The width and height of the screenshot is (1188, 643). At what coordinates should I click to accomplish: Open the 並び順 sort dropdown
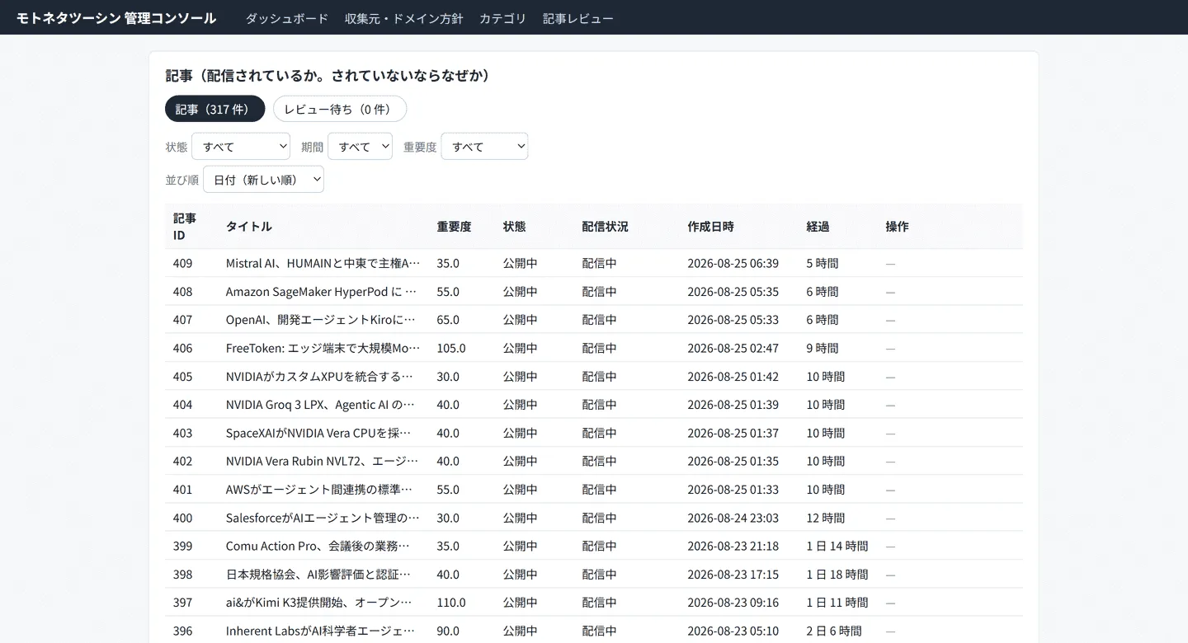(x=263, y=180)
